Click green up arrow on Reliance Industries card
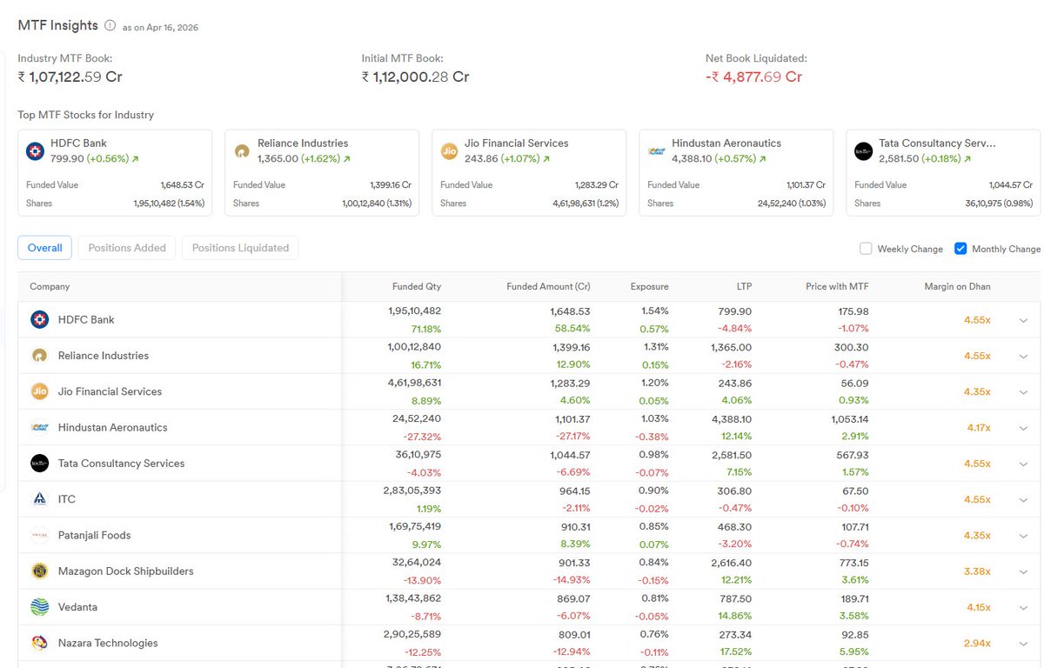 347,159
